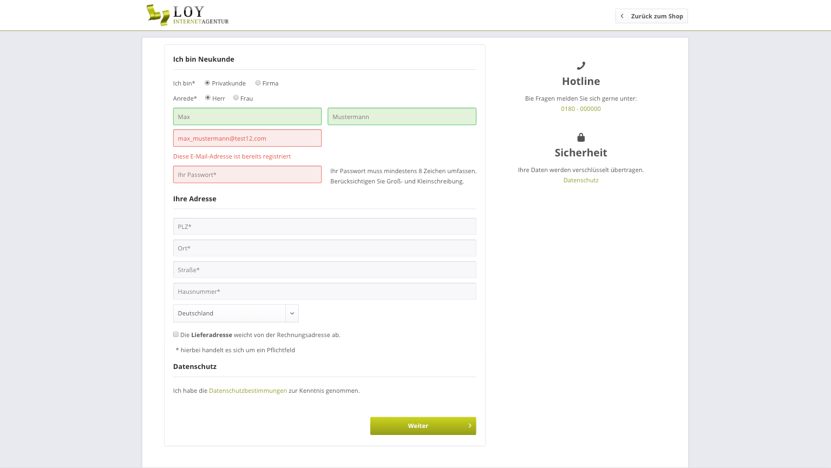Viewport: 831px width, 468px height.
Task: Go back via Zurück zum Shop button
Action: click(x=651, y=16)
